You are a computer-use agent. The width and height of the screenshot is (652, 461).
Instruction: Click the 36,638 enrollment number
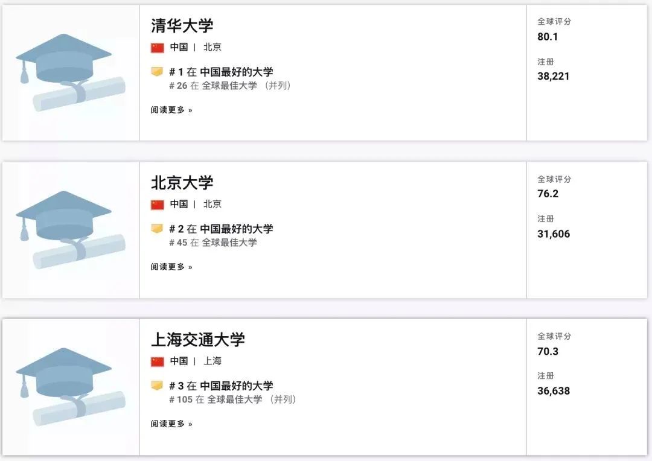(554, 391)
